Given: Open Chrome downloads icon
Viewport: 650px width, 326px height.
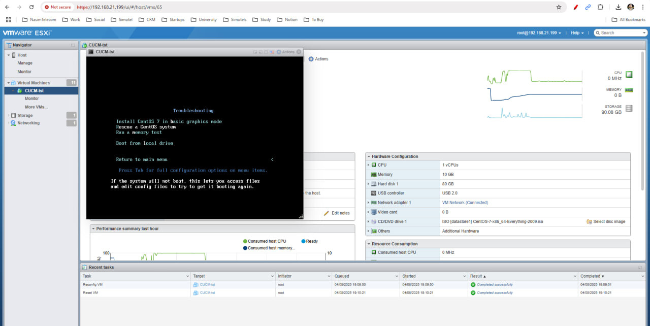Looking at the screenshot, I should [x=619, y=7].
